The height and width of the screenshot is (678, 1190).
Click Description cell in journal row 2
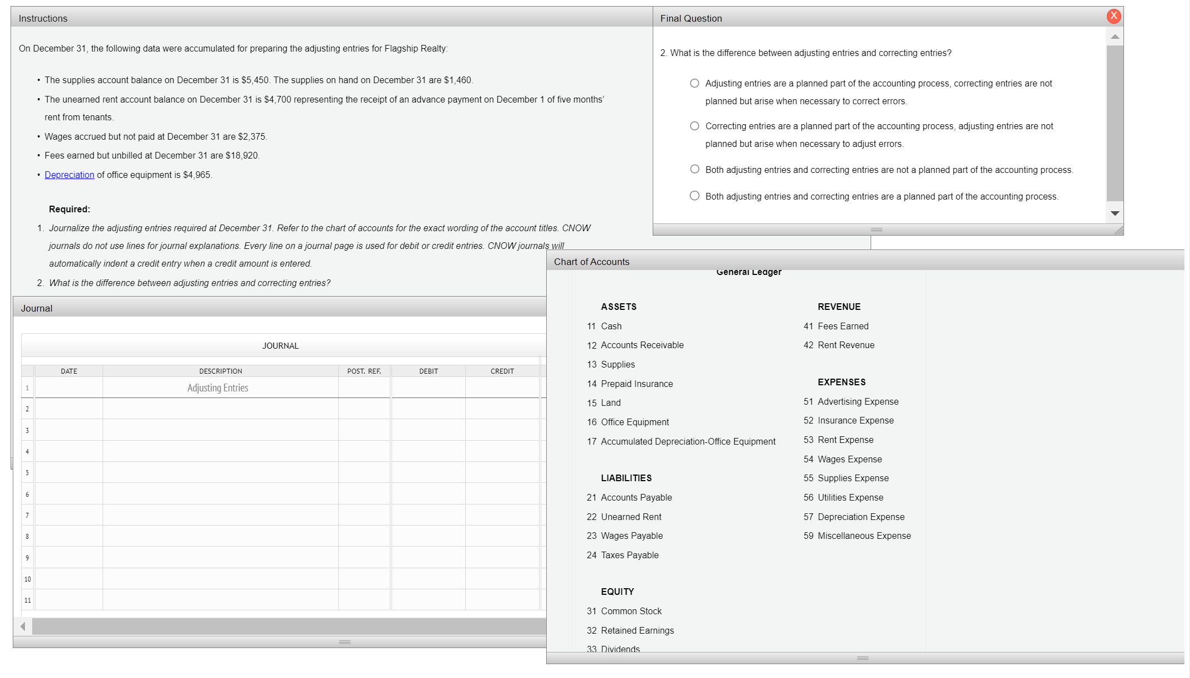220,409
